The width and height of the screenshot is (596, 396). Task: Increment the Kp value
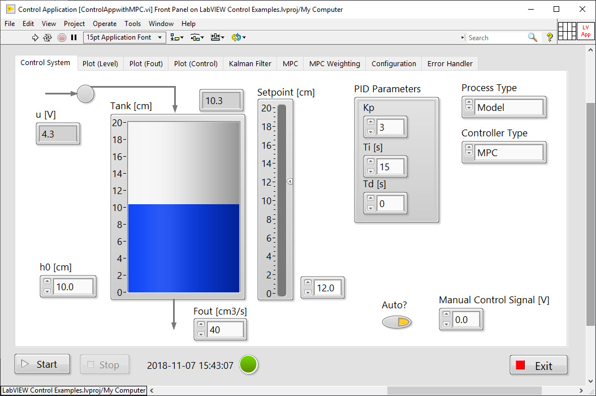(370, 122)
